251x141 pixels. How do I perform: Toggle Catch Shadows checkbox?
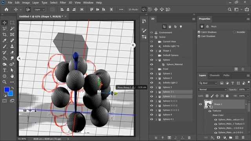(199, 32)
